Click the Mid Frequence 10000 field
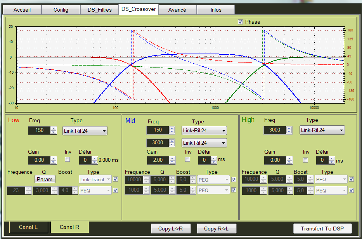Image resolution: width=362 pixels, height=239 pixels. tap(134, 179)
